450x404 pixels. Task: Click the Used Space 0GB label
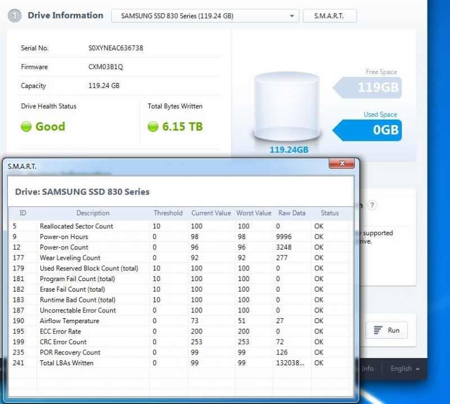pyautogui.click(x=367, y=130)
